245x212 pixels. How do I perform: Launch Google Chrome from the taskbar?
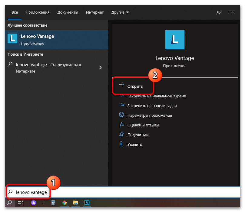click(x=65, y=203)
